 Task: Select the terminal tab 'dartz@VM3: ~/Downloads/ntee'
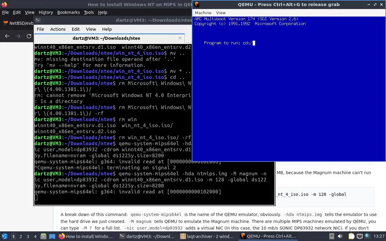[106, 38]
